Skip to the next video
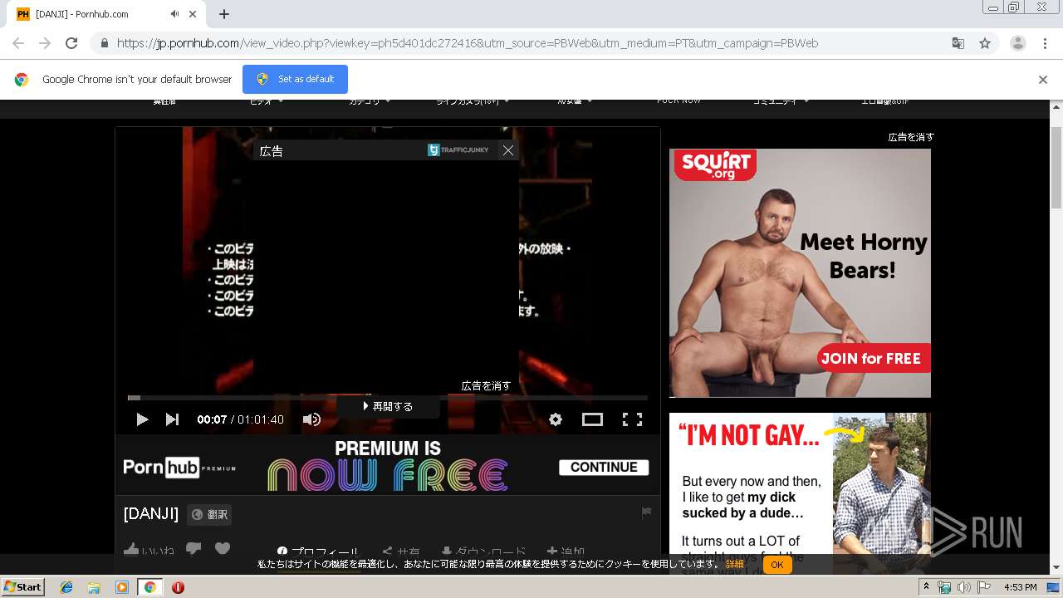This screenshot has height=598, width=1063. (x=172, y=419)
